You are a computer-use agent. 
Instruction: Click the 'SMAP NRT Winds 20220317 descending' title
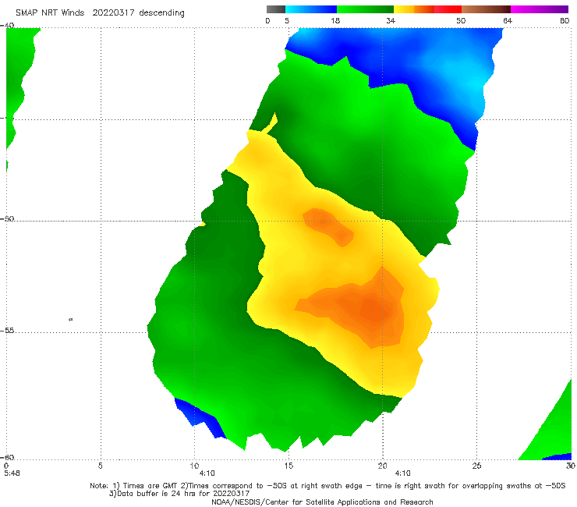pos(100,12)
